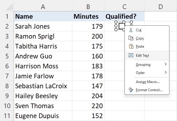Choose Assign Macro from context menu
The image size is (177, 121).
(x=148, y=82)
